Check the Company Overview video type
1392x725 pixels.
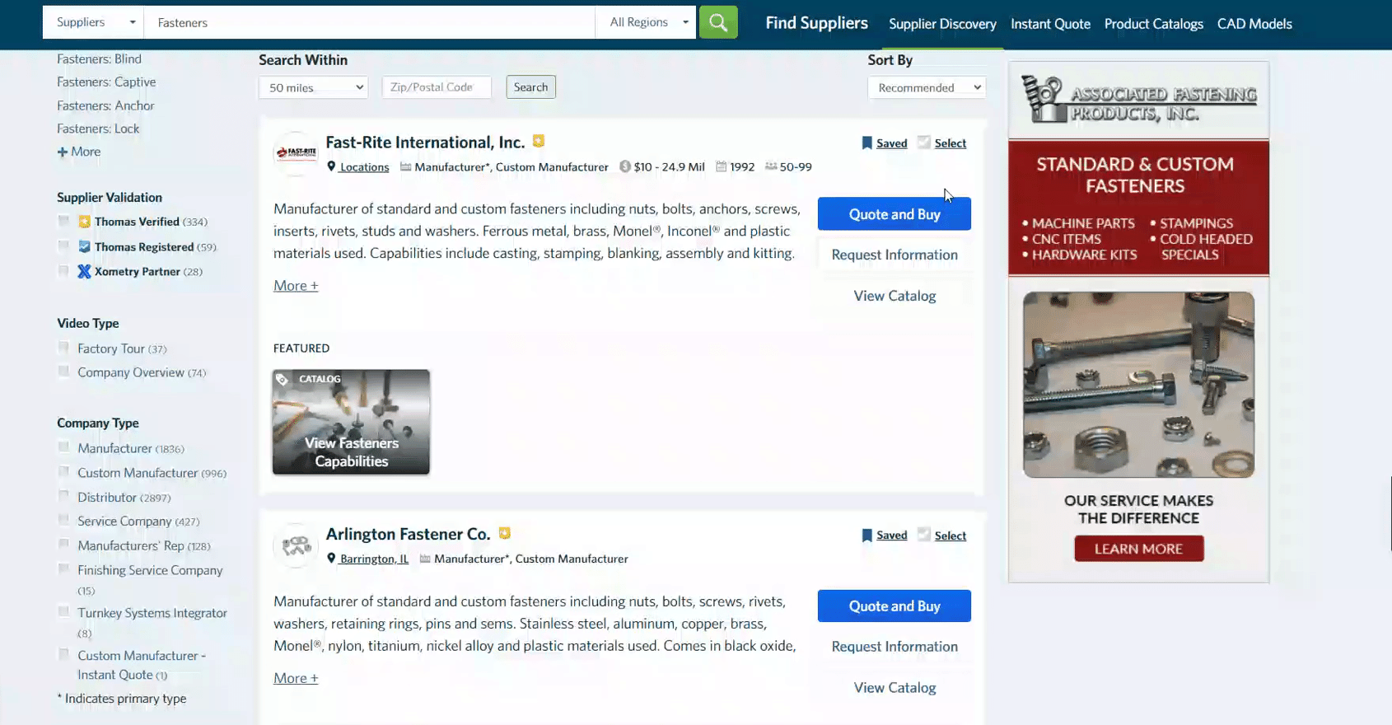coord(63,372)
